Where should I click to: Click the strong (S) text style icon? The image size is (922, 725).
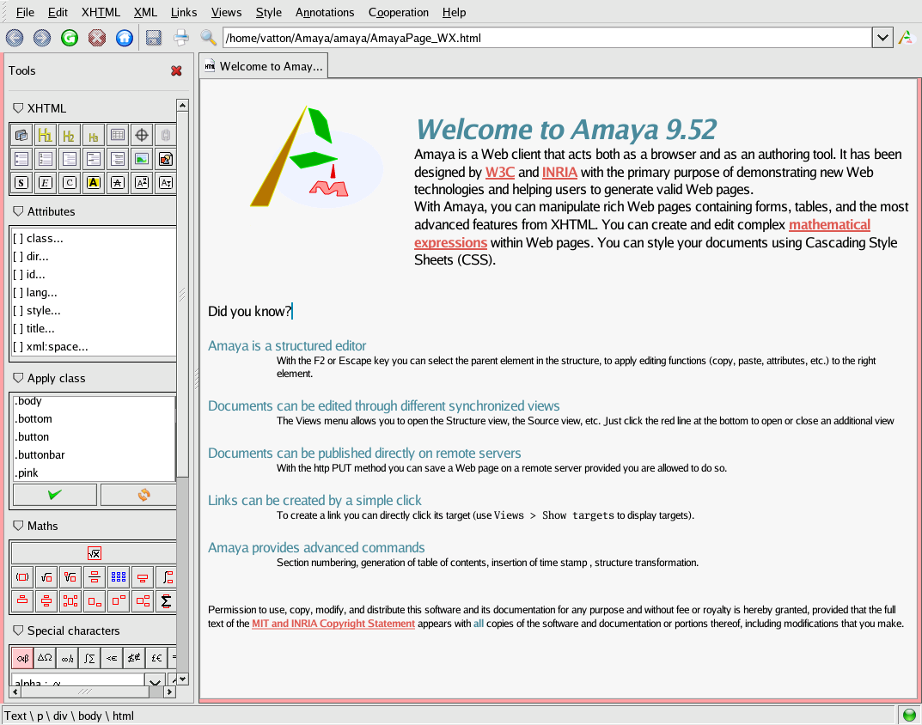tap(21, 182)
